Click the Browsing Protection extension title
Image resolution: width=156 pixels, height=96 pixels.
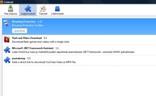pos(24,22)
